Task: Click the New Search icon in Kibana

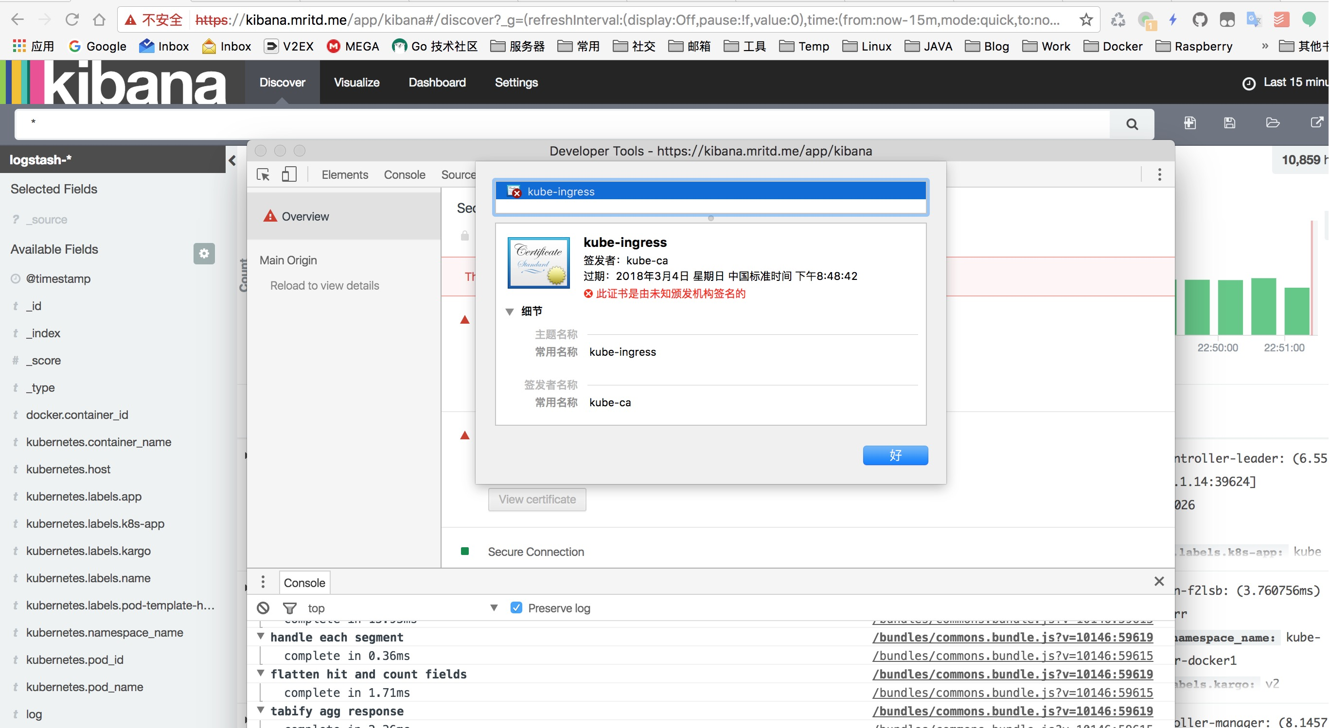Action: [1190, 122]
